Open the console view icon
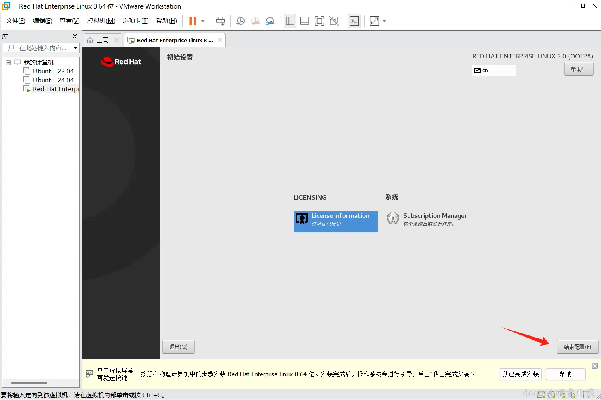The width and height of the screenshot is (601, 400). coord(354,21)
